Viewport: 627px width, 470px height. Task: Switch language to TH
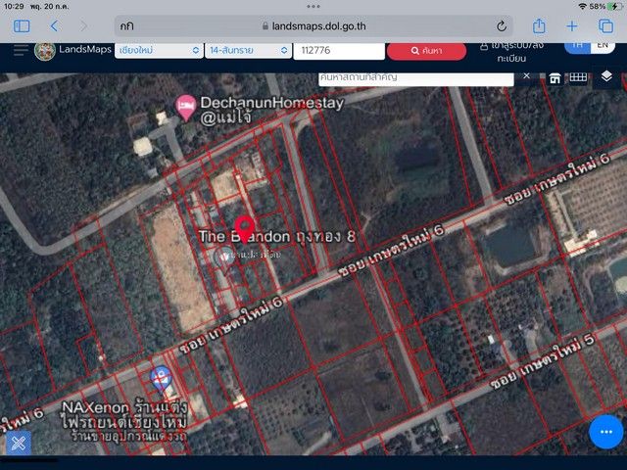(577, 46)
